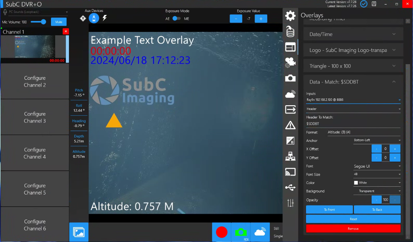This screenshot has height=242, width=413.
Task: Open the camera video settings panel
Action: click(x=290, y=62)
